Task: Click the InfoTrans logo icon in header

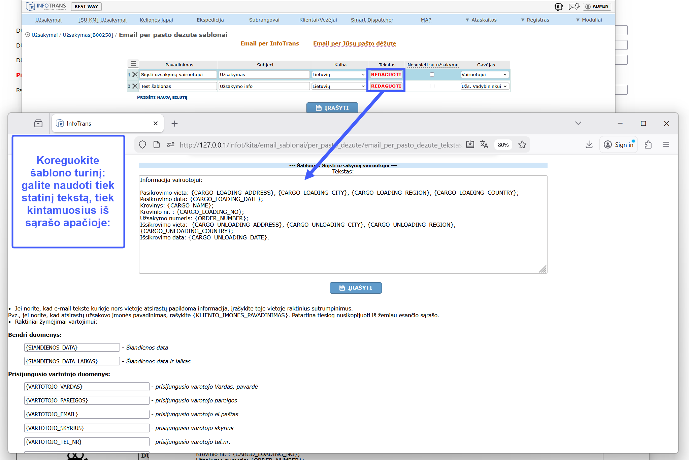Action: pyautogui.click(x=30, y=6)
